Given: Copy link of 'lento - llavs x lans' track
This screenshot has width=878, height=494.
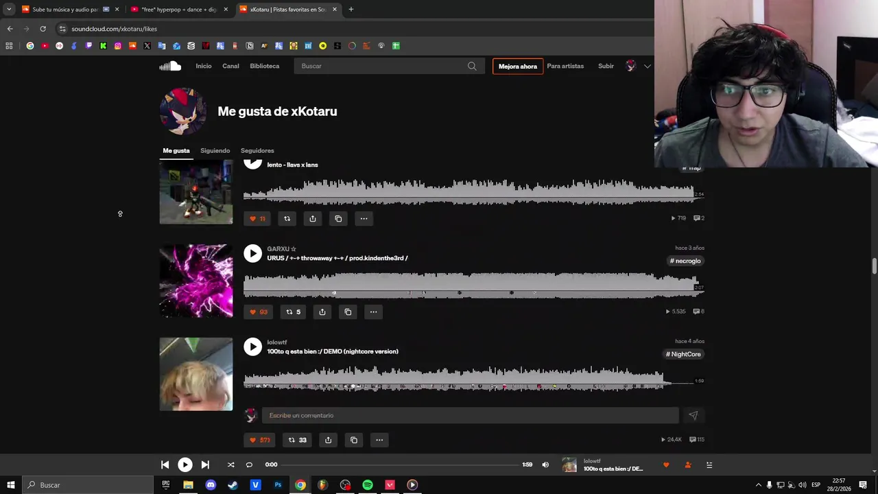Looking at the screenshot, I should point(338,218).
